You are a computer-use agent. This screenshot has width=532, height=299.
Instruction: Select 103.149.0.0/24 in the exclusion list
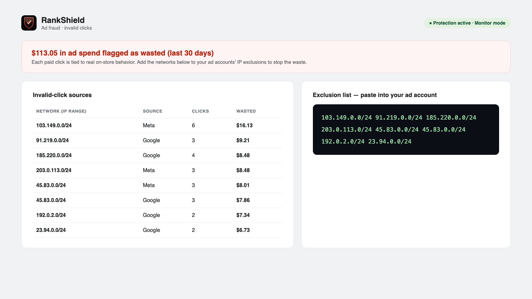click(346, 118)
